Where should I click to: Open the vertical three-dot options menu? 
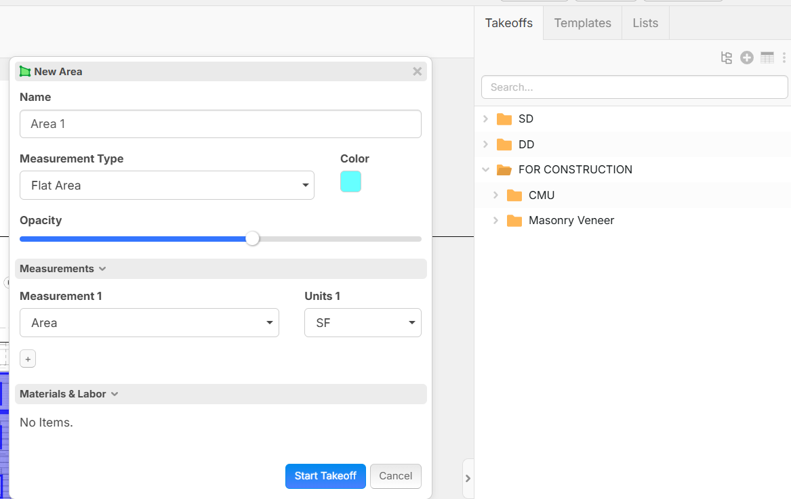point(784,58)
